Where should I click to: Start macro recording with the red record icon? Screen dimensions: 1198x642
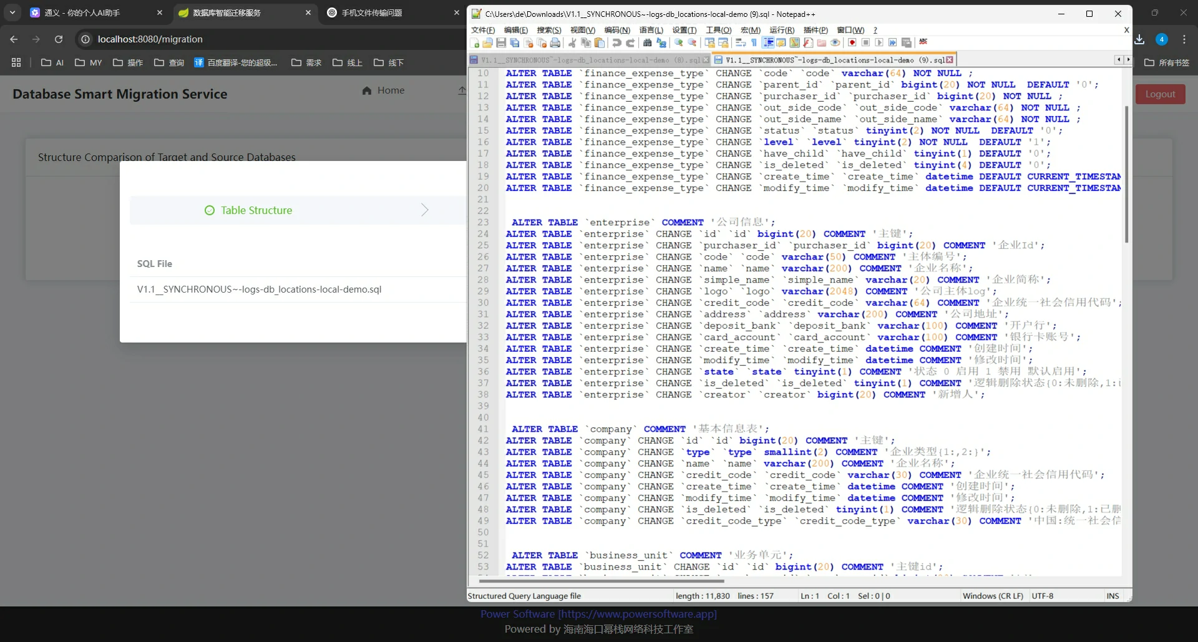pyautogui.click(x=852, y=43)
